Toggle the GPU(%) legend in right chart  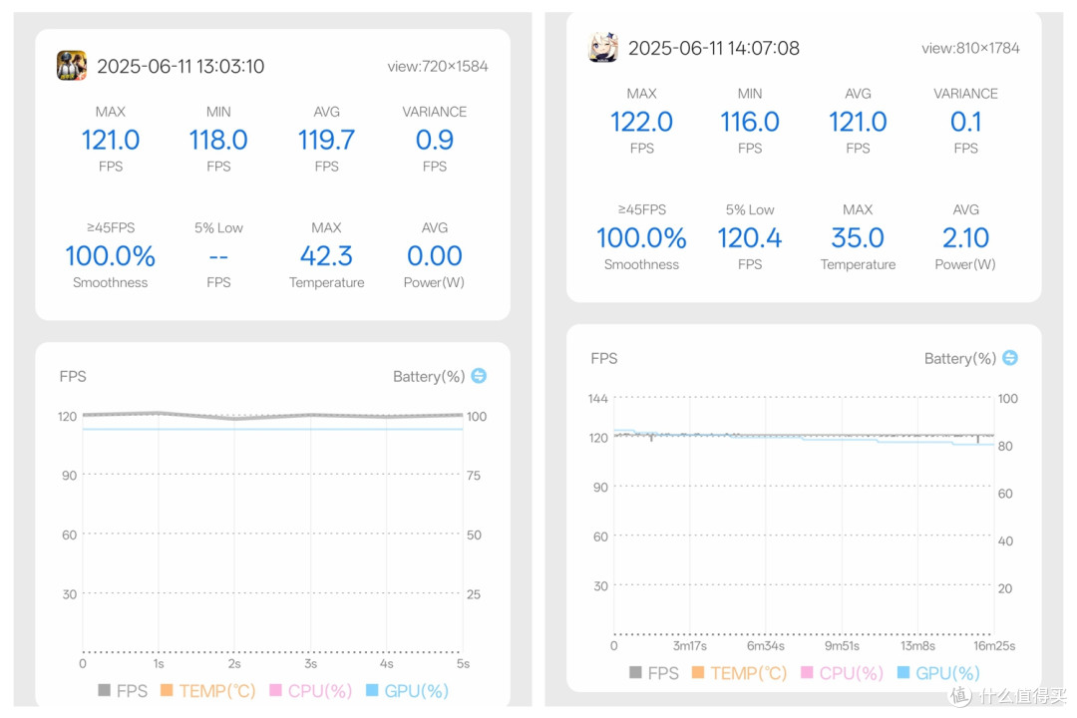938,673
